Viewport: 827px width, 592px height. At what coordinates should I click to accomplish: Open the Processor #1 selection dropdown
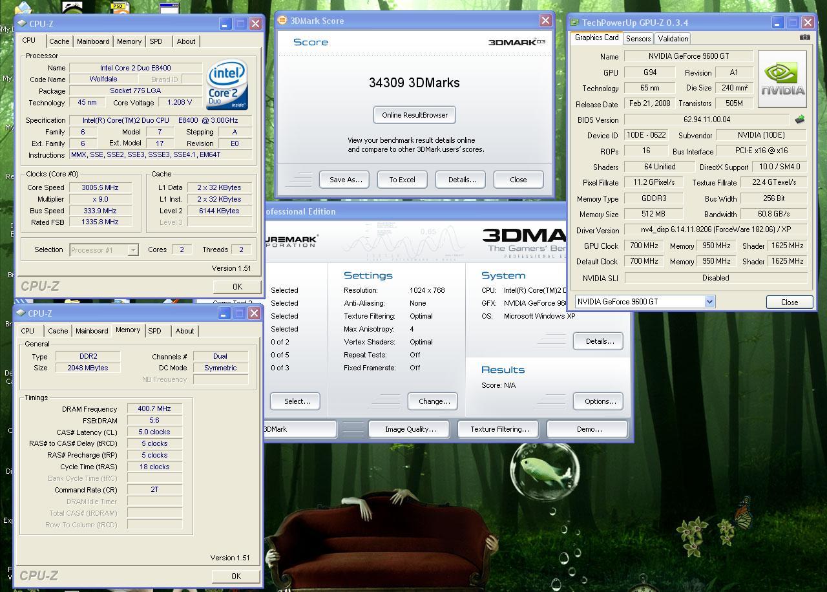133,250
